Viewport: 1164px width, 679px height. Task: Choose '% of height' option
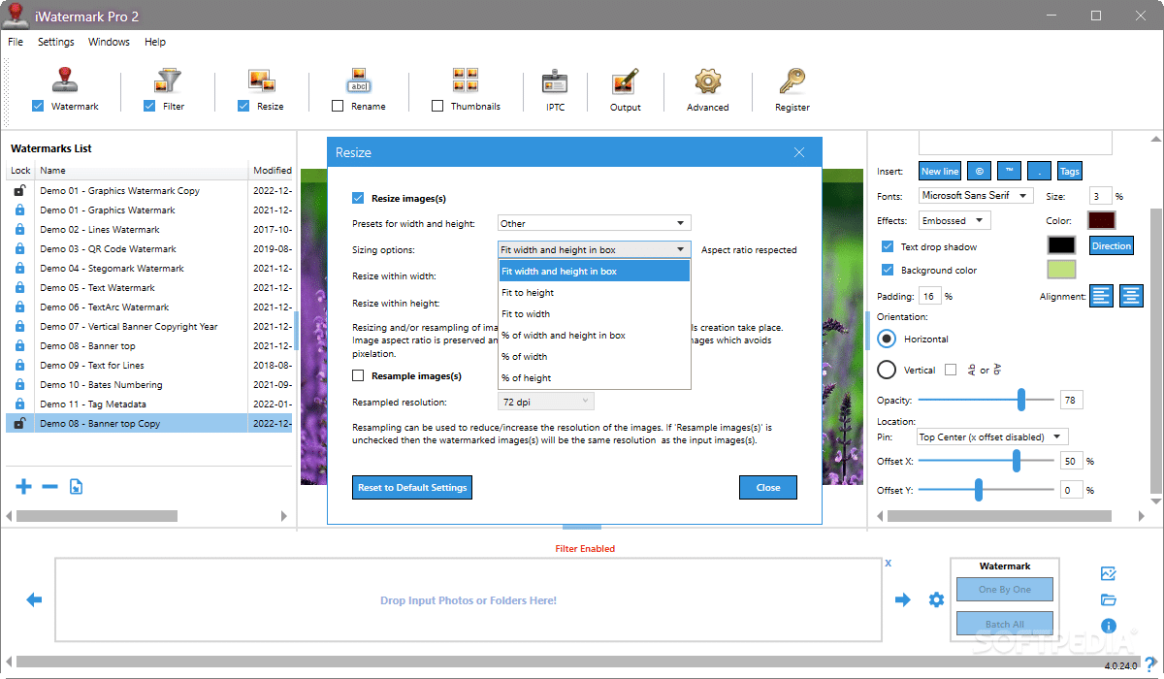pyautogui.click(x=594, y=377)
